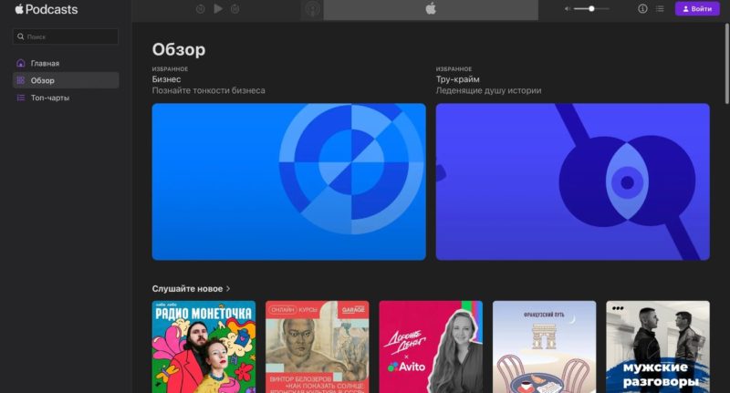This screenshot has height=393, width=730.
Task: Click the search magnifier icon
Action: [20, 36]
